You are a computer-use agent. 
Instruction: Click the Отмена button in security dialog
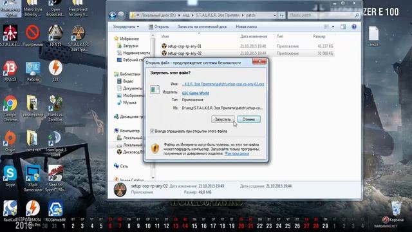point(249,119)
